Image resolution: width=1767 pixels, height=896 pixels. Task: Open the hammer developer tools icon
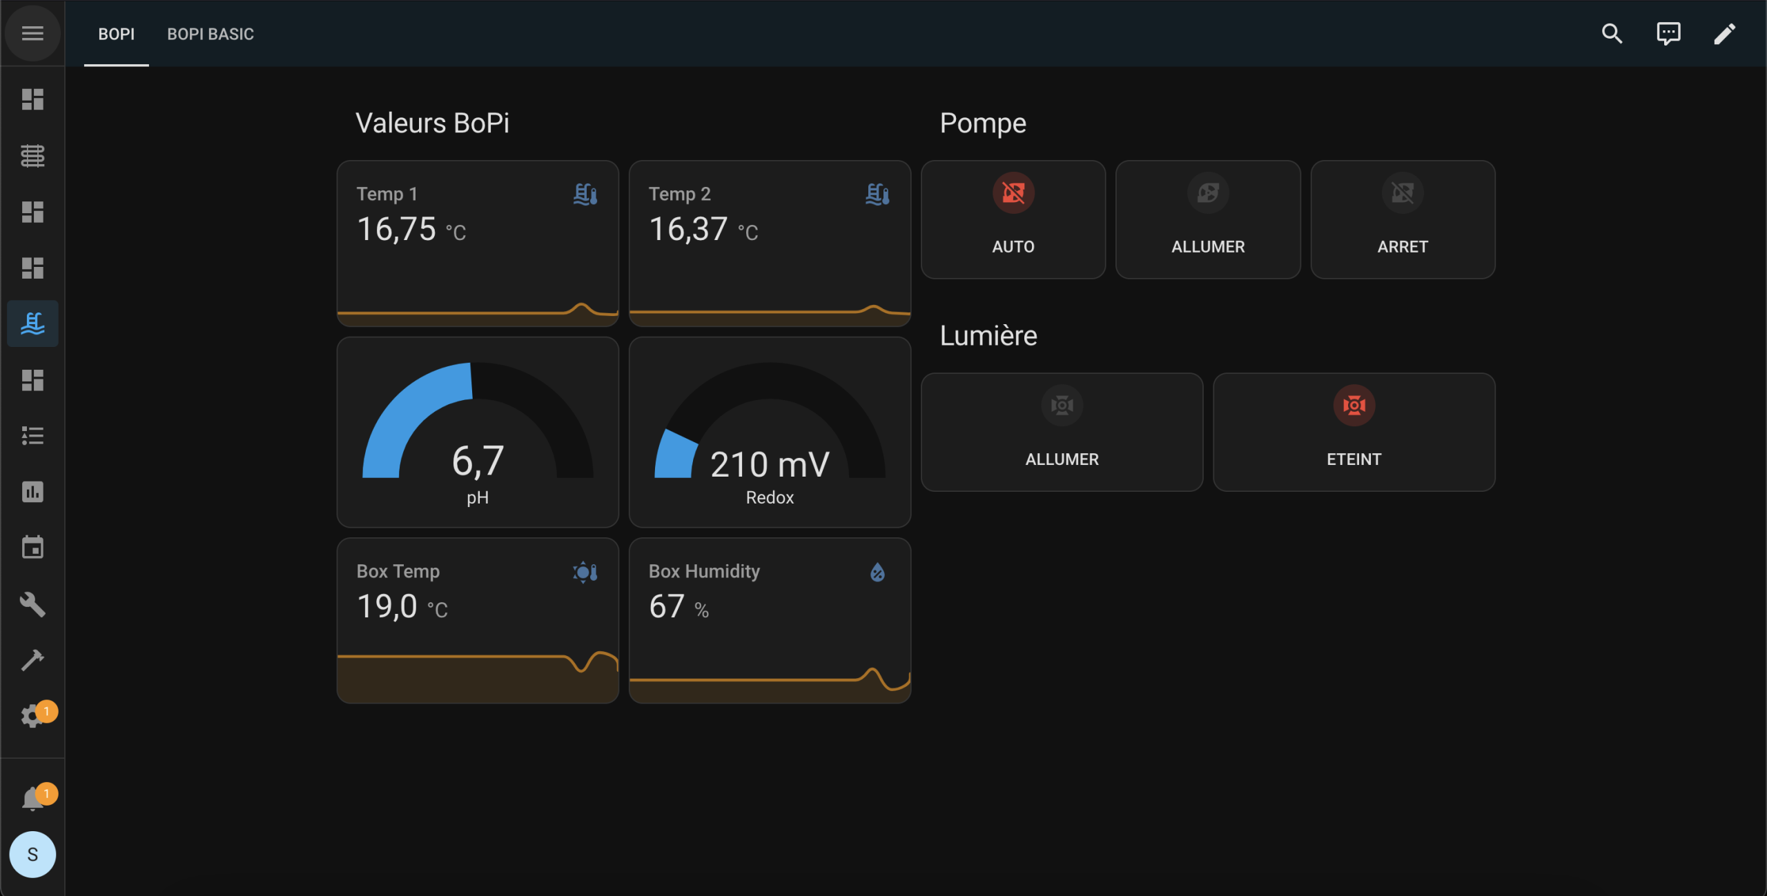click(32, 660)
